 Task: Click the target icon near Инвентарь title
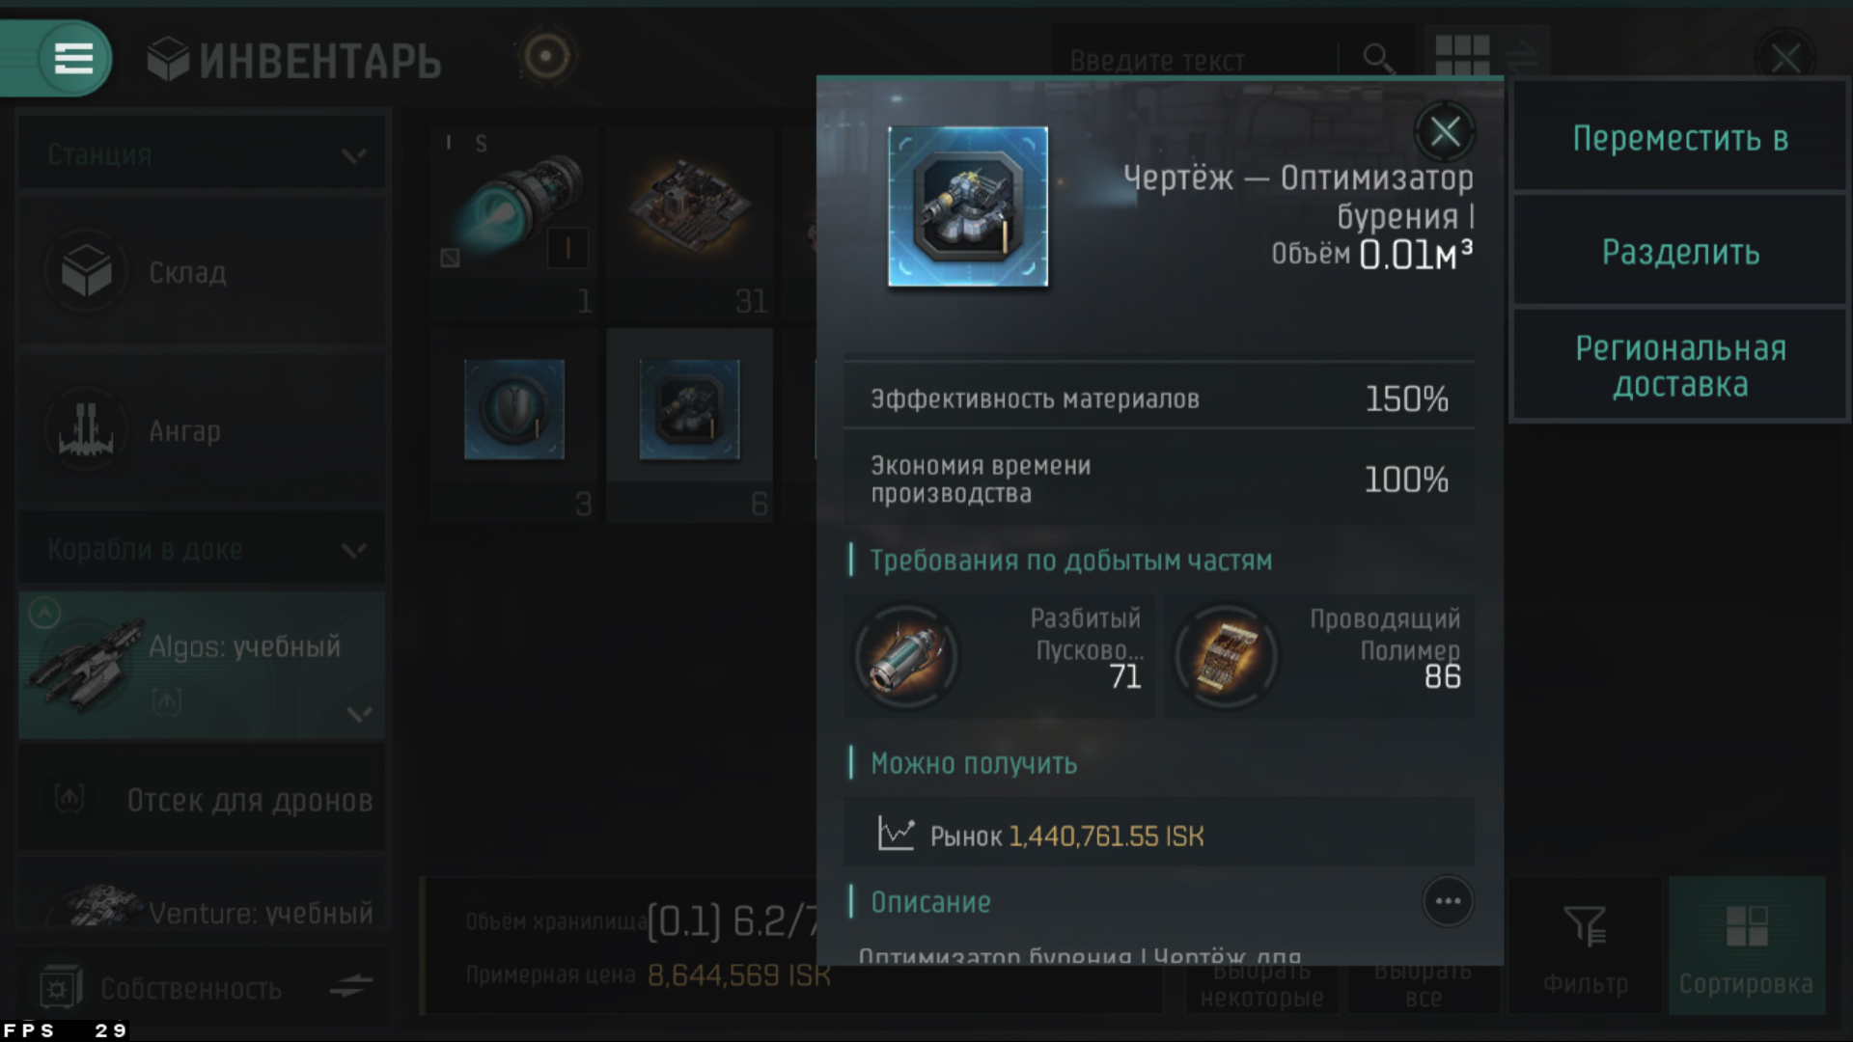pos(545,57)
